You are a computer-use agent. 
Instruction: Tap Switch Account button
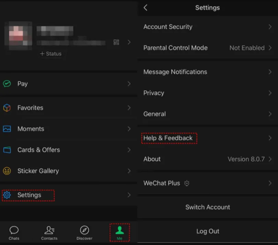[x=208, y=207]
